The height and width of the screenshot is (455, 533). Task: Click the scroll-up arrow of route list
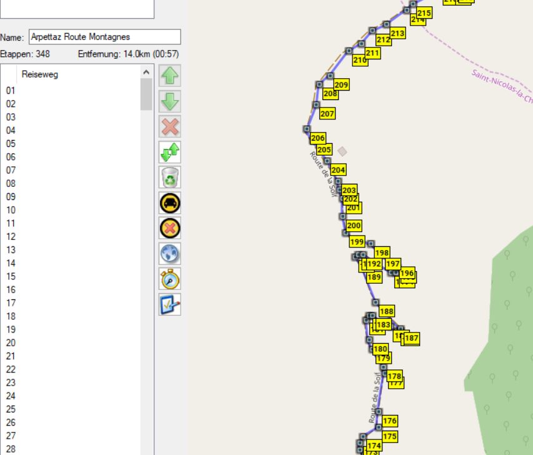tap(146, 72)
